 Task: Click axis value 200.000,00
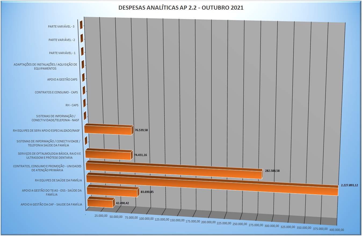pos(209,223)
